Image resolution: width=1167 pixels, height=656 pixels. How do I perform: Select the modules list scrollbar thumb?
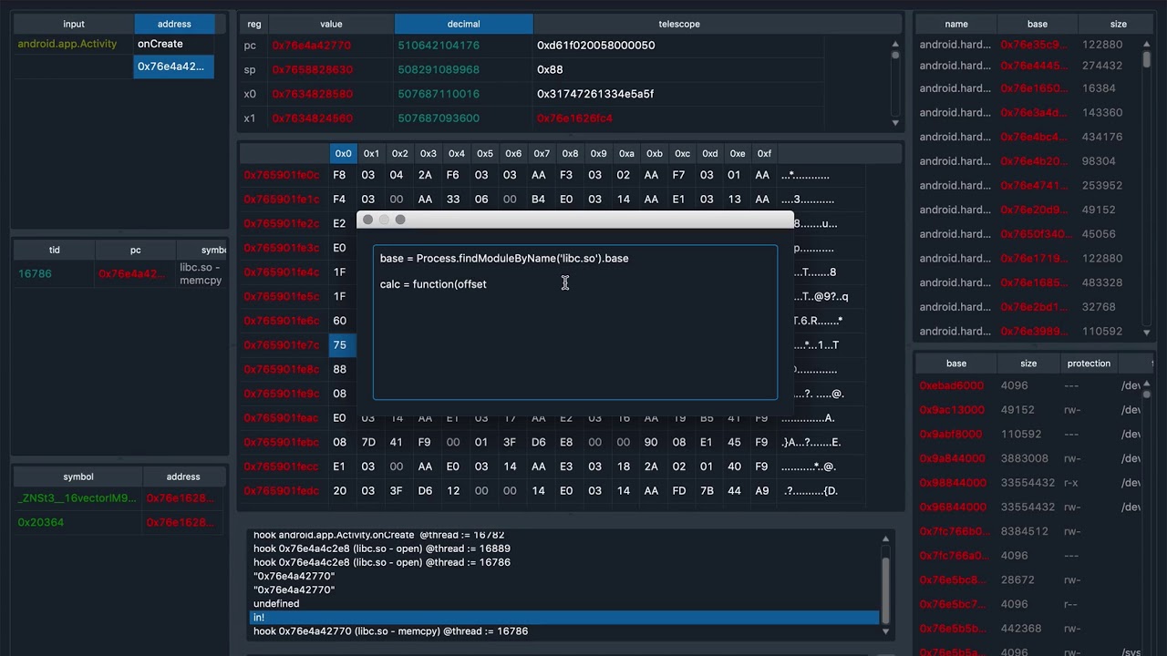pos(1146,59)
